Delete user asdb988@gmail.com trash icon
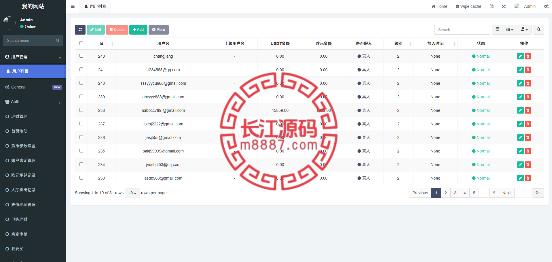This screenshot has width=552, height=262. click(x=528, y=178)
